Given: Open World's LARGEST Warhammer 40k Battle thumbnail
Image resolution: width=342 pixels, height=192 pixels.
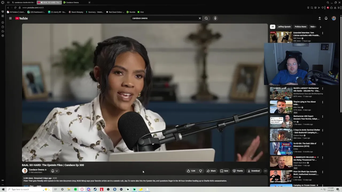Looking at the screenshot, I should pos(281,93).
